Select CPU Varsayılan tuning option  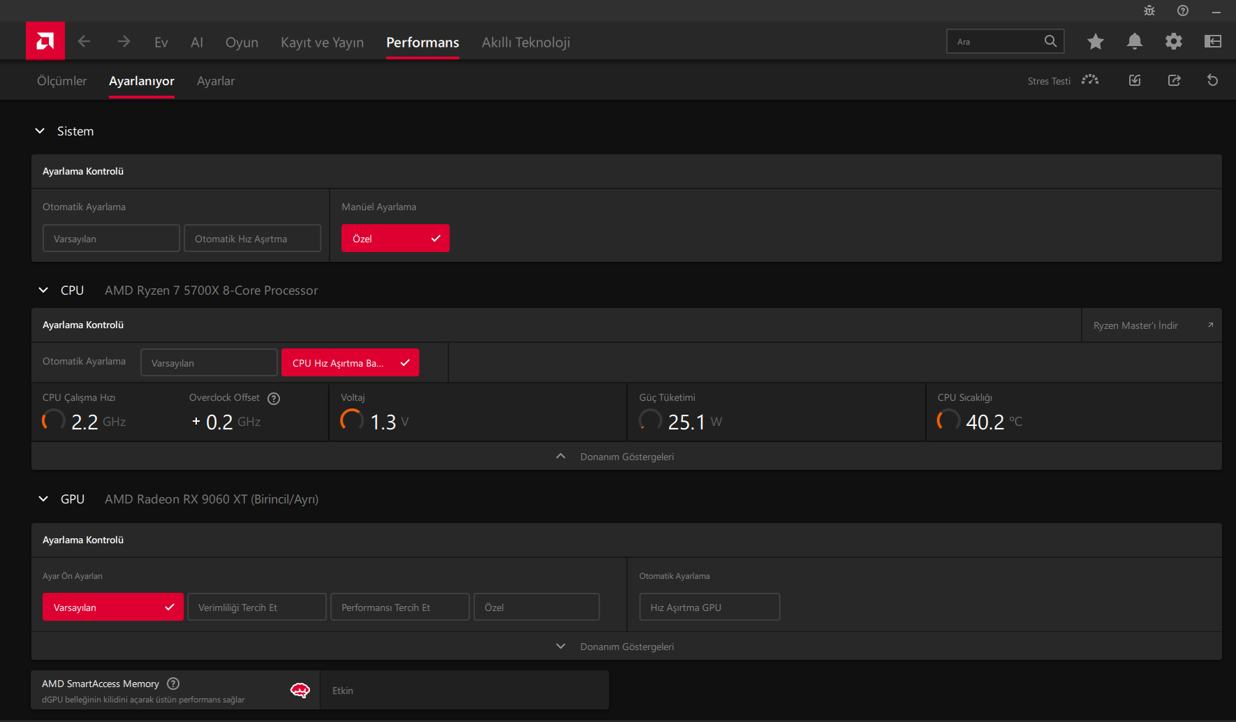pos(209,363)
